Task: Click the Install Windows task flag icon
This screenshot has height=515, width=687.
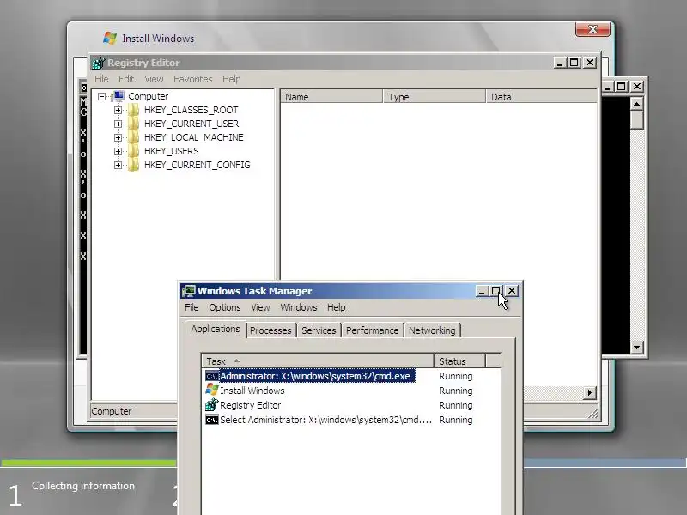Action: 211,391
